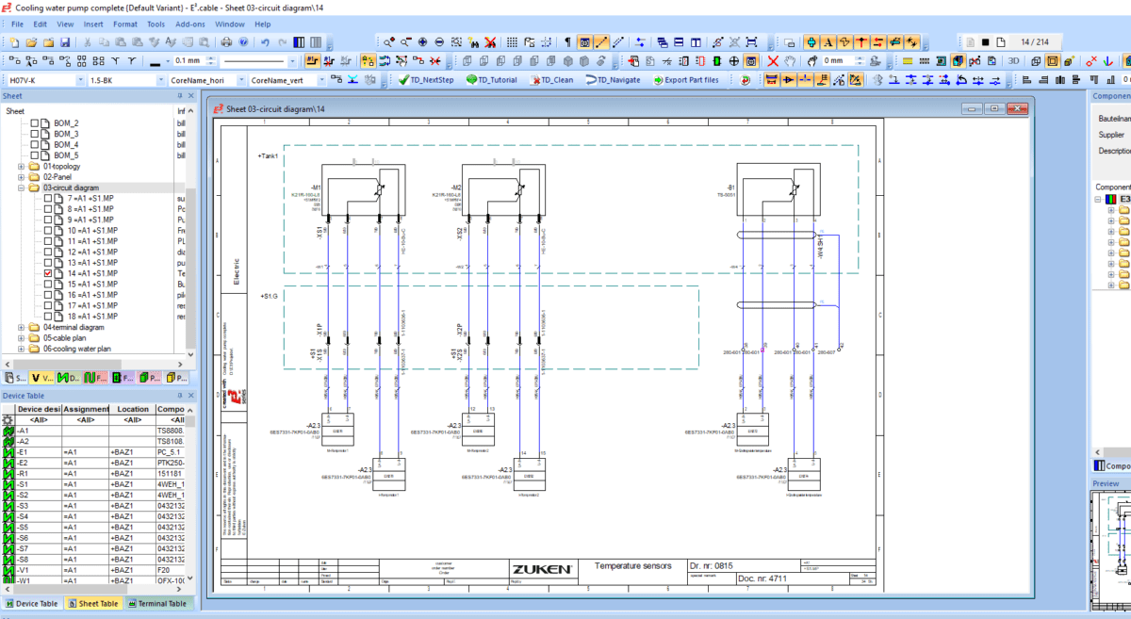Viewport: 1131px width, 619px height.
Task: Uncheck the sheet 14 =A1 +S1.MP checkbox
Action: 48,273
